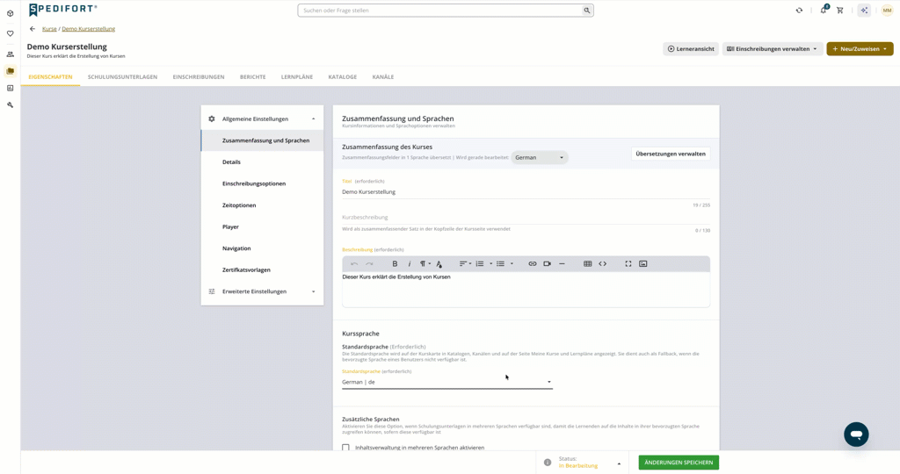
Task: Open the text color tool
Action: click(x=439, y=263)
